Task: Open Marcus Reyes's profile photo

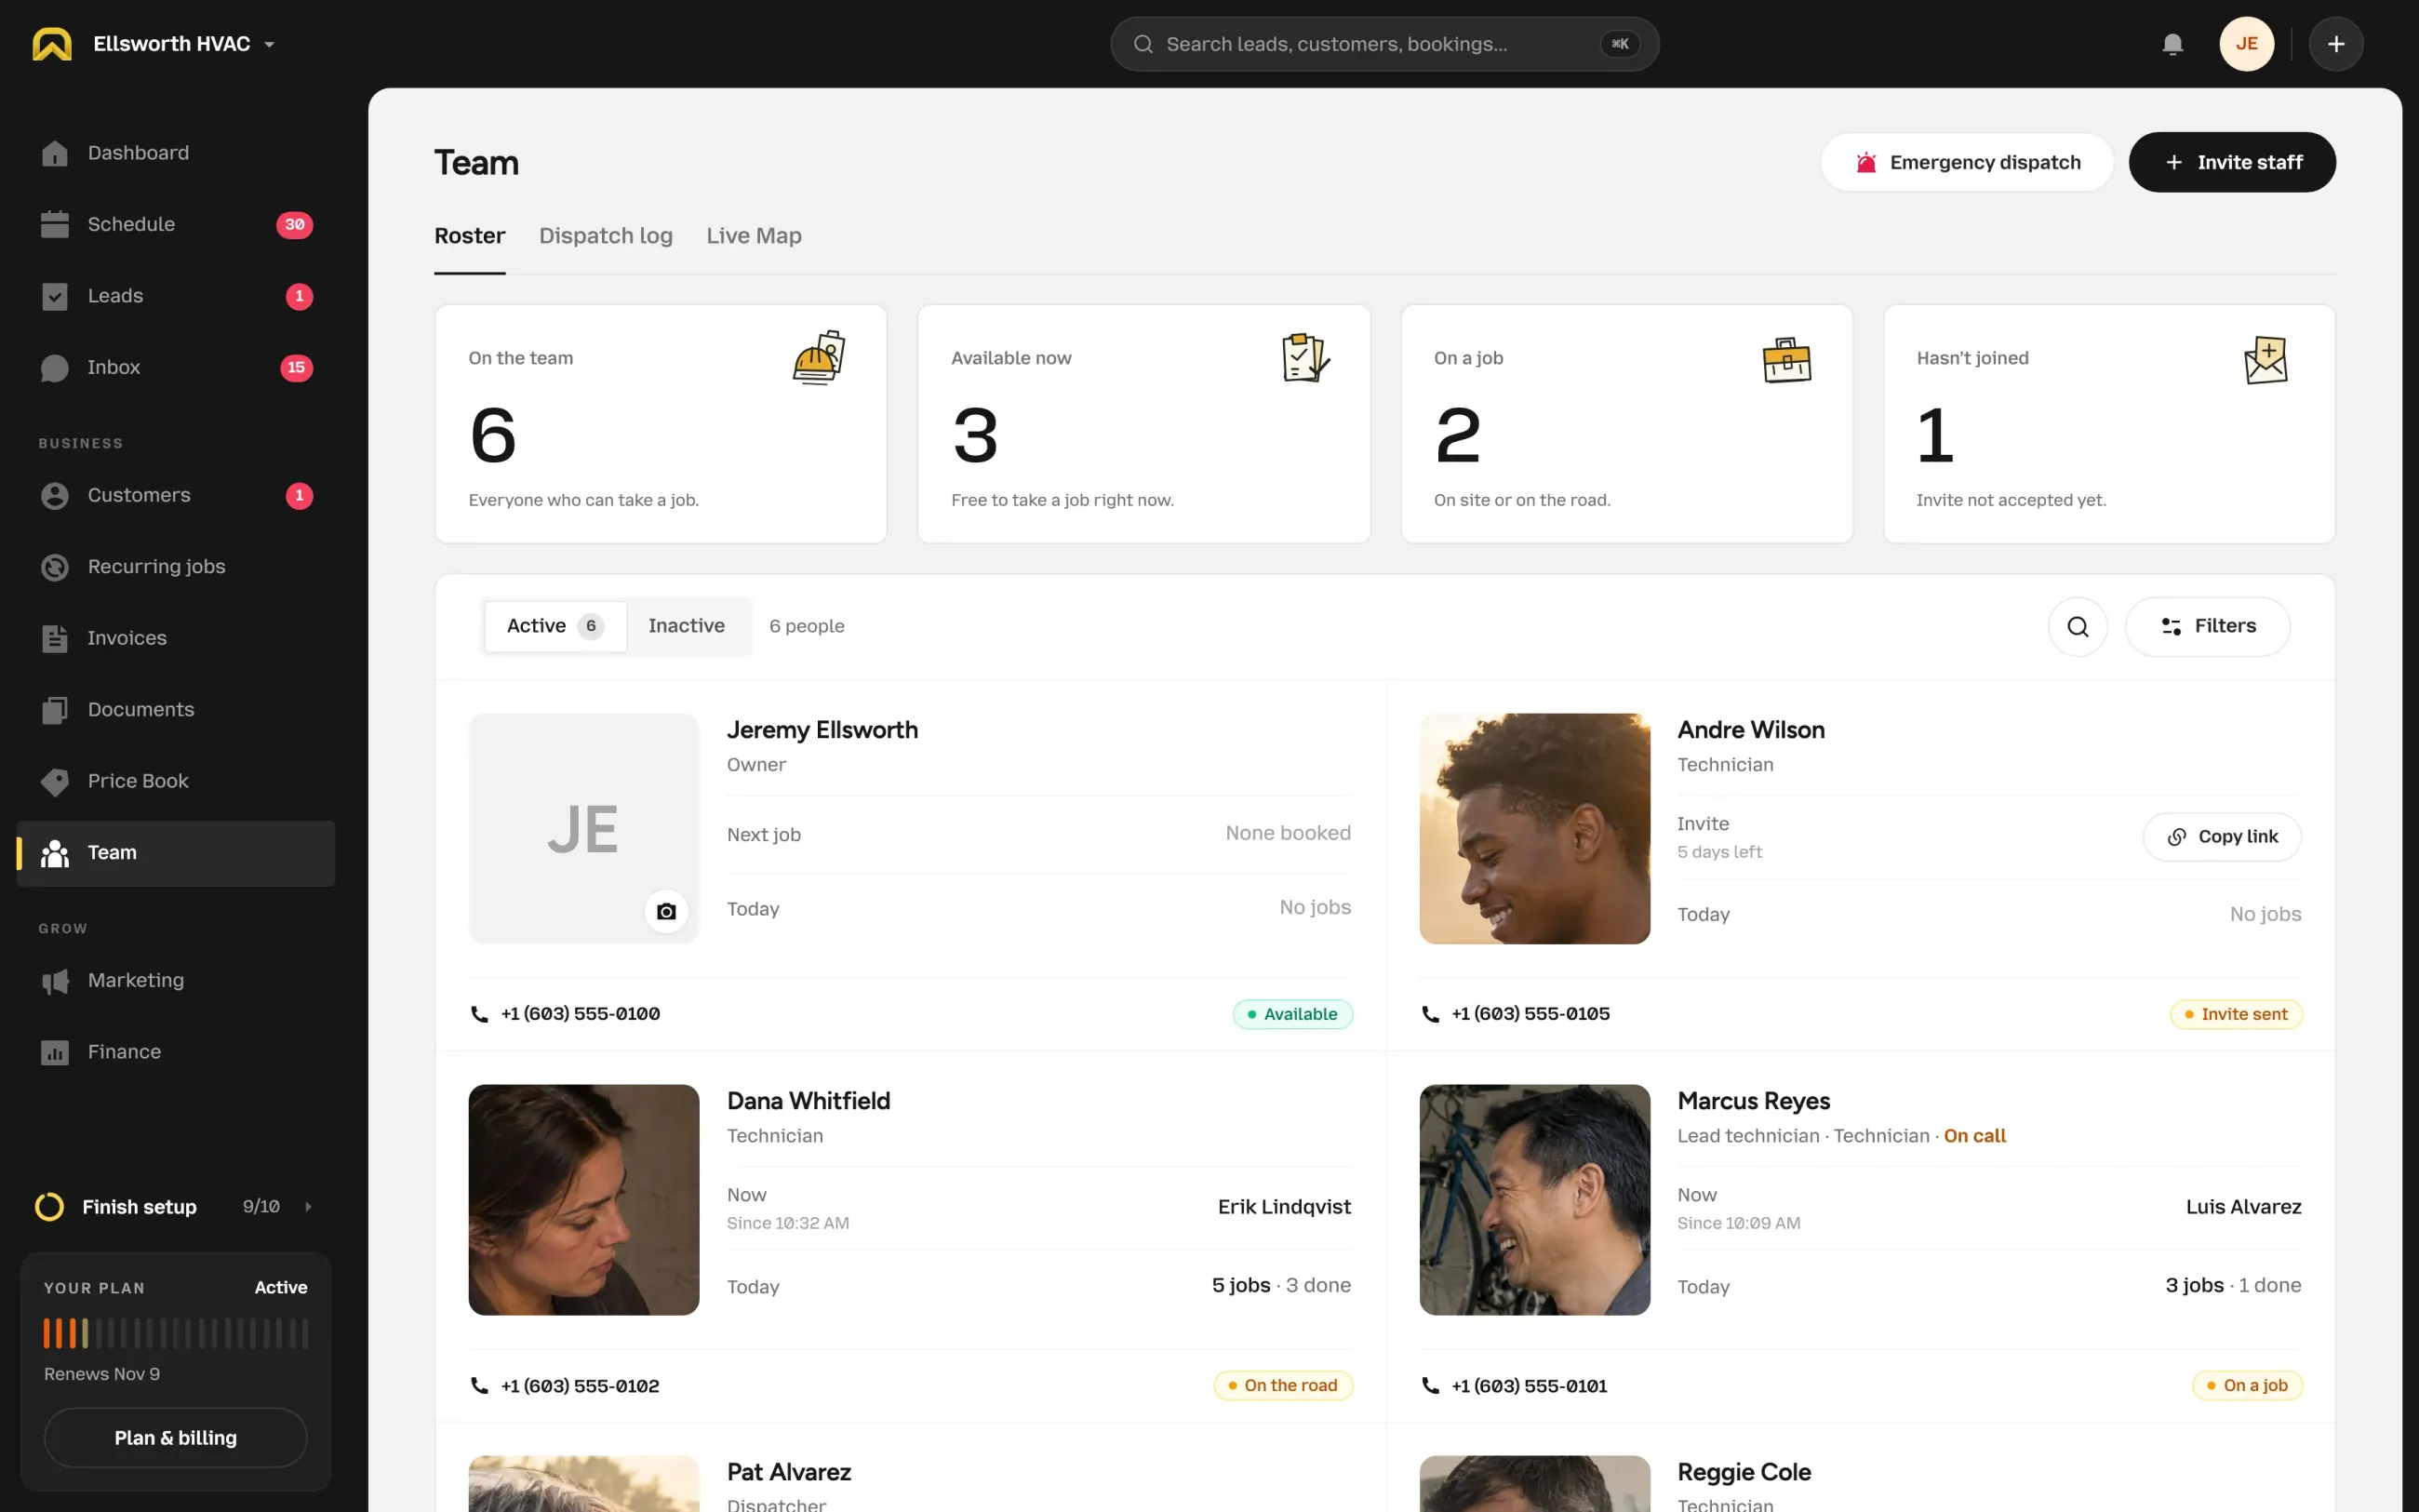Action: (1534, 1200)
